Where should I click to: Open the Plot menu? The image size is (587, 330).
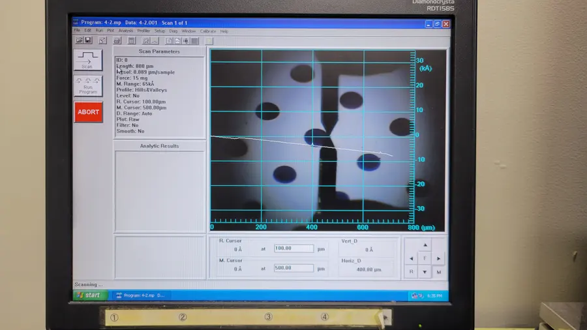[110, 31]
